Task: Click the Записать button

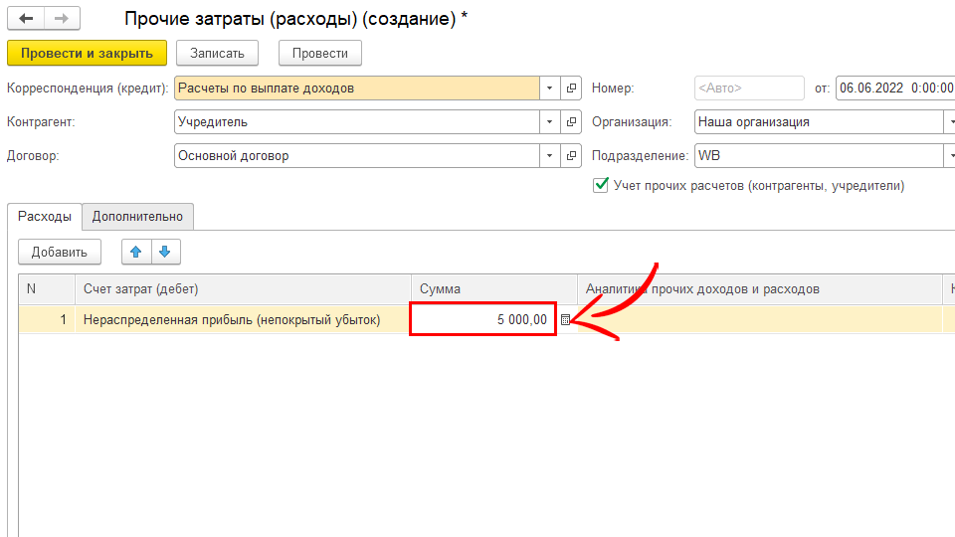Action: (217, 53)
